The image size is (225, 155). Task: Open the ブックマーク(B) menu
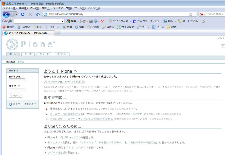pyautogui.click(x=62, y=8)
